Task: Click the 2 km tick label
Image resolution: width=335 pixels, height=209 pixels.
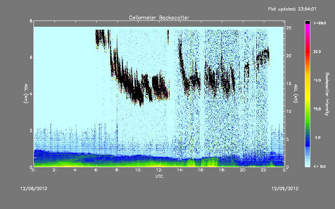Action: click(x=31, y=130)
